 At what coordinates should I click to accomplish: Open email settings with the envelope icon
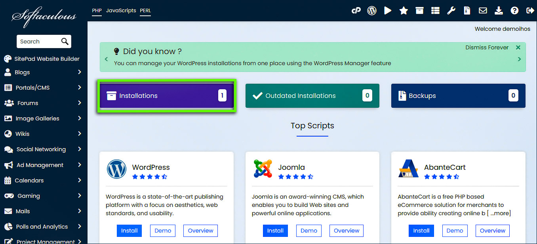pos(483,11)
